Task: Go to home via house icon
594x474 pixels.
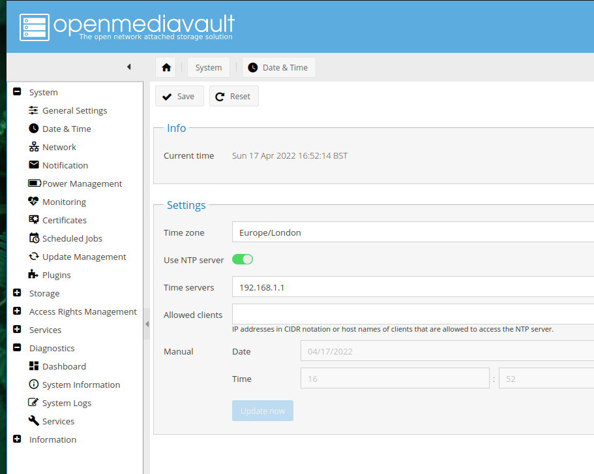Action: (x=166, y=67)
